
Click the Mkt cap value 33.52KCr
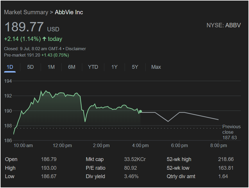pos(135,159)
